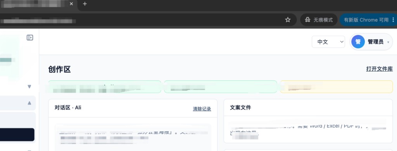Screen dimensions: 397x151
Task: Click the 创作区 heading
Action: click(59, 70)
